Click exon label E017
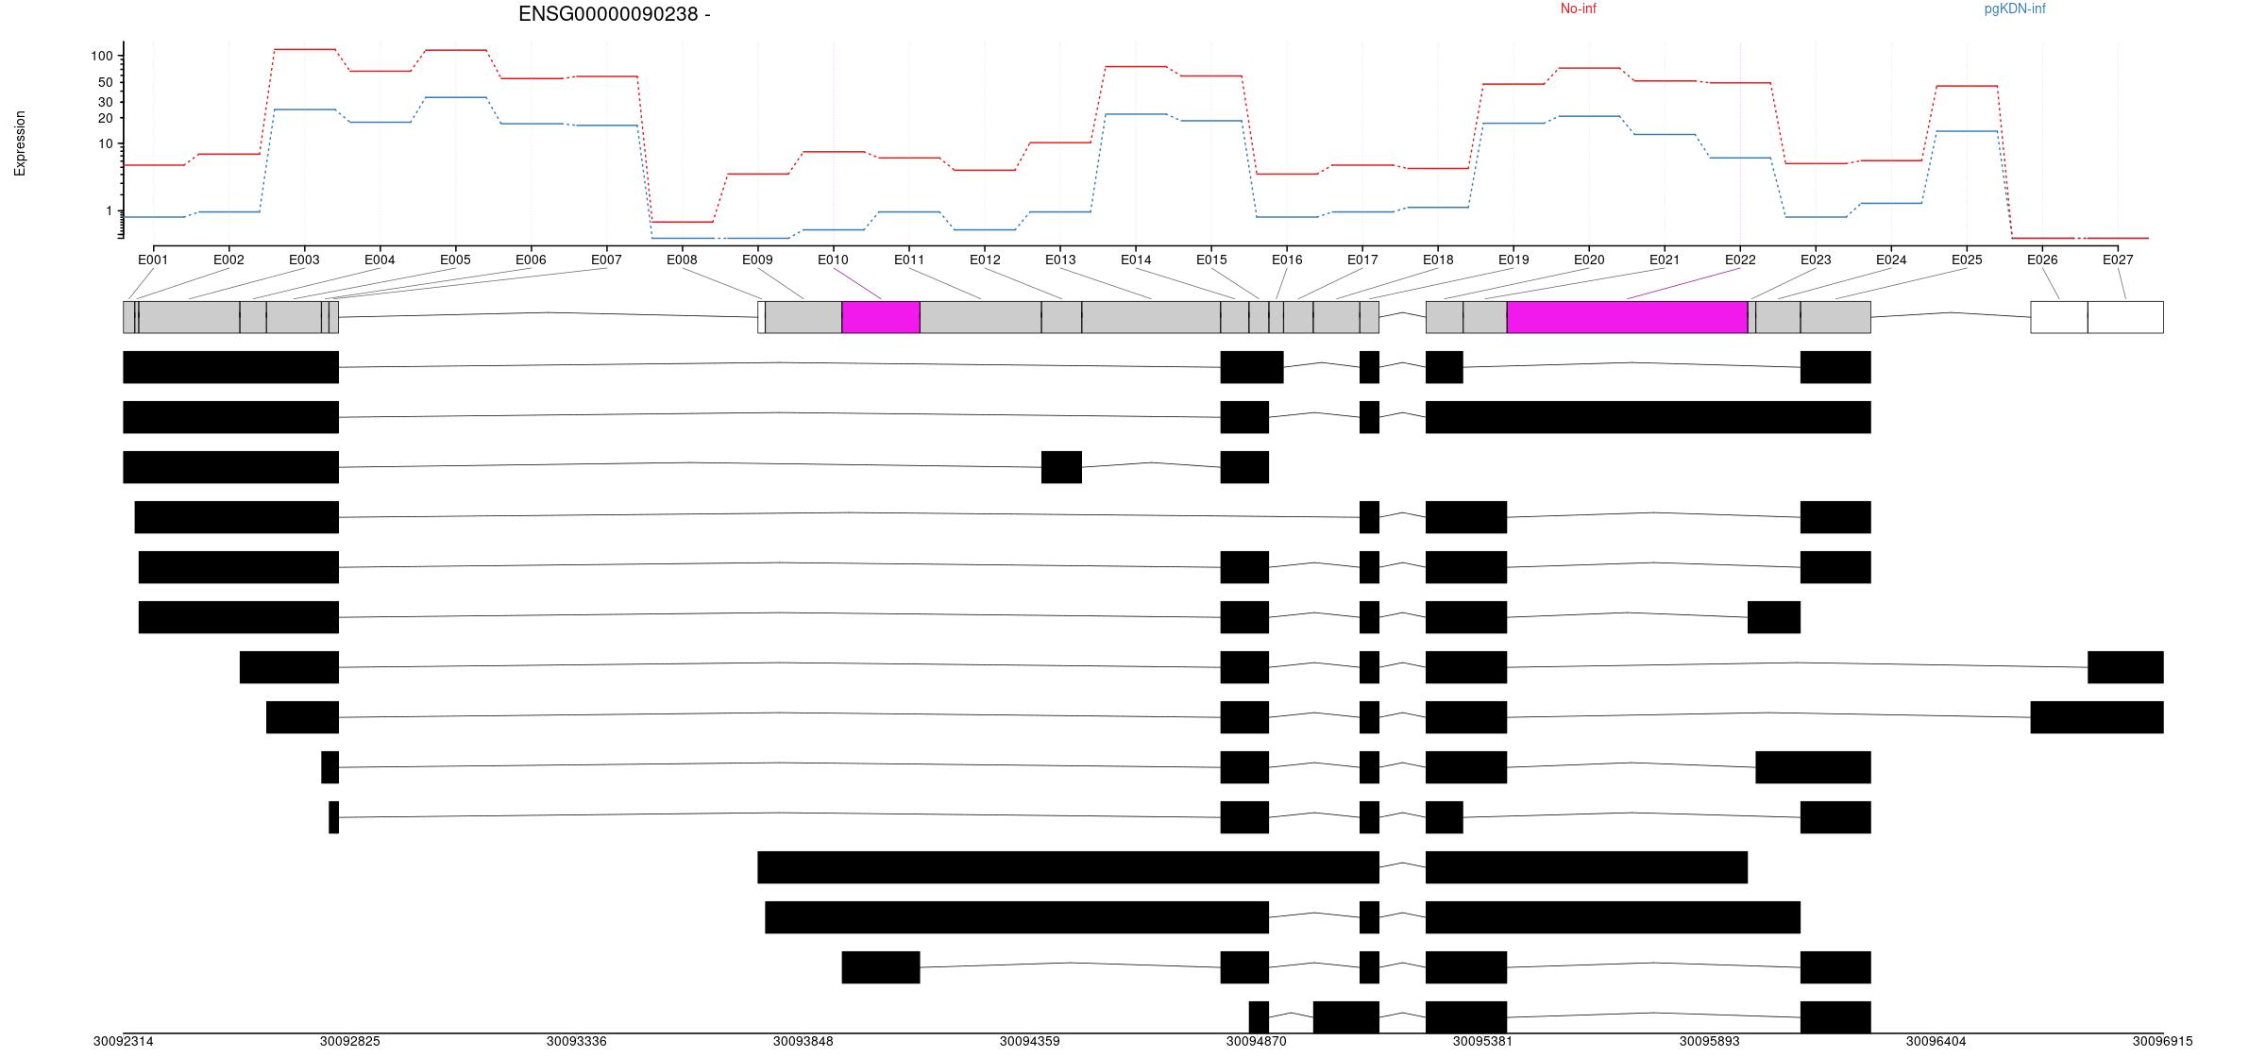This screenshot has width=2266, height=1057. point(1362,260)
